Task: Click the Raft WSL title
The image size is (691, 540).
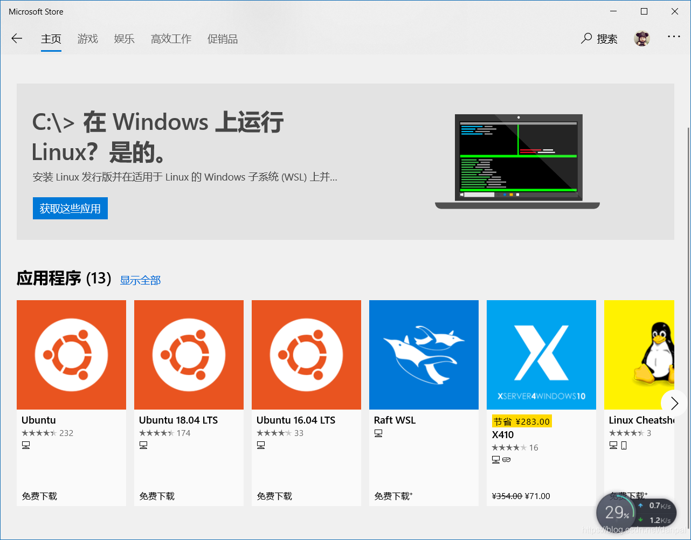Action: (395, 420)
